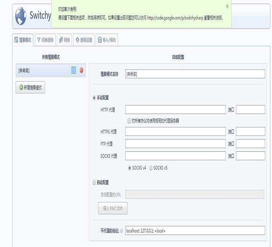Click the 导入 PAC 文件 button
This screenshot has height=247, width=272.
[113, 208]
